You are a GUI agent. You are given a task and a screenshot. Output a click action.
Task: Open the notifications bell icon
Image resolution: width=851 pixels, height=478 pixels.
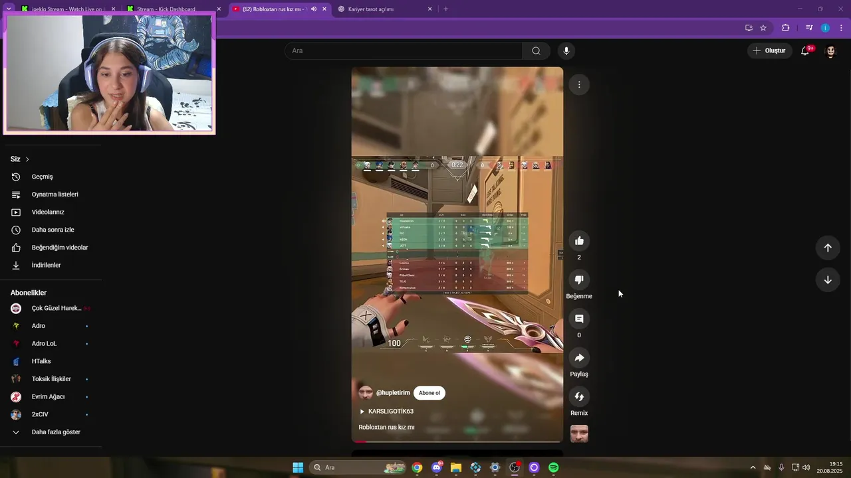point(805,51)
